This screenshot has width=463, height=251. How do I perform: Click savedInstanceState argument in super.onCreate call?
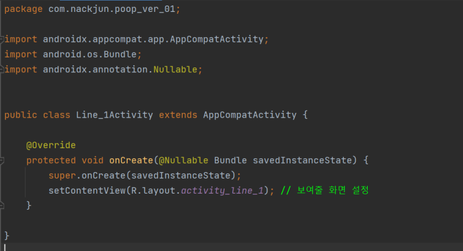(x=181, y=176)
